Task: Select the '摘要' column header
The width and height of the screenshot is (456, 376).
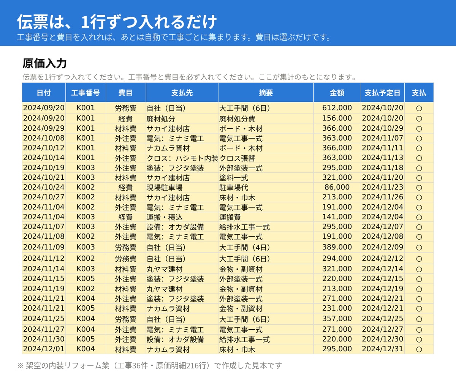Action: click(266, 93)
